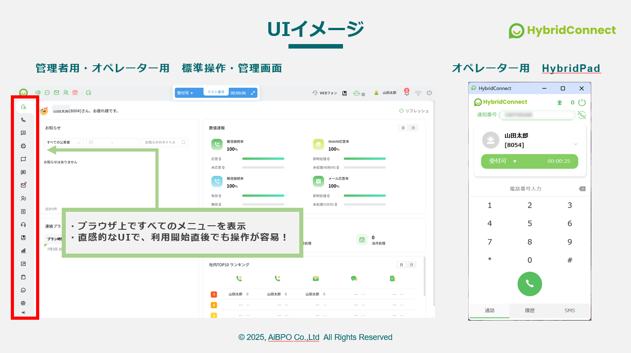Click the WEBフォン headset icon in the top bar
Image resolution: width=631 pixels, height=353 pixels.
[315, 93]
